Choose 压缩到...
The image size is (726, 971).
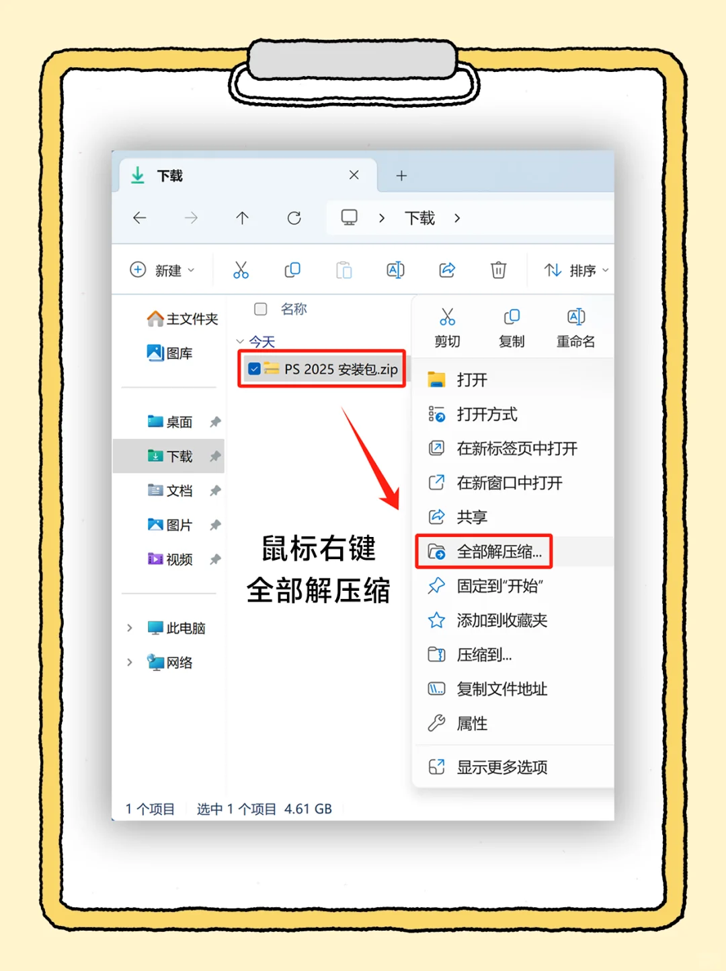pos(514,655)
